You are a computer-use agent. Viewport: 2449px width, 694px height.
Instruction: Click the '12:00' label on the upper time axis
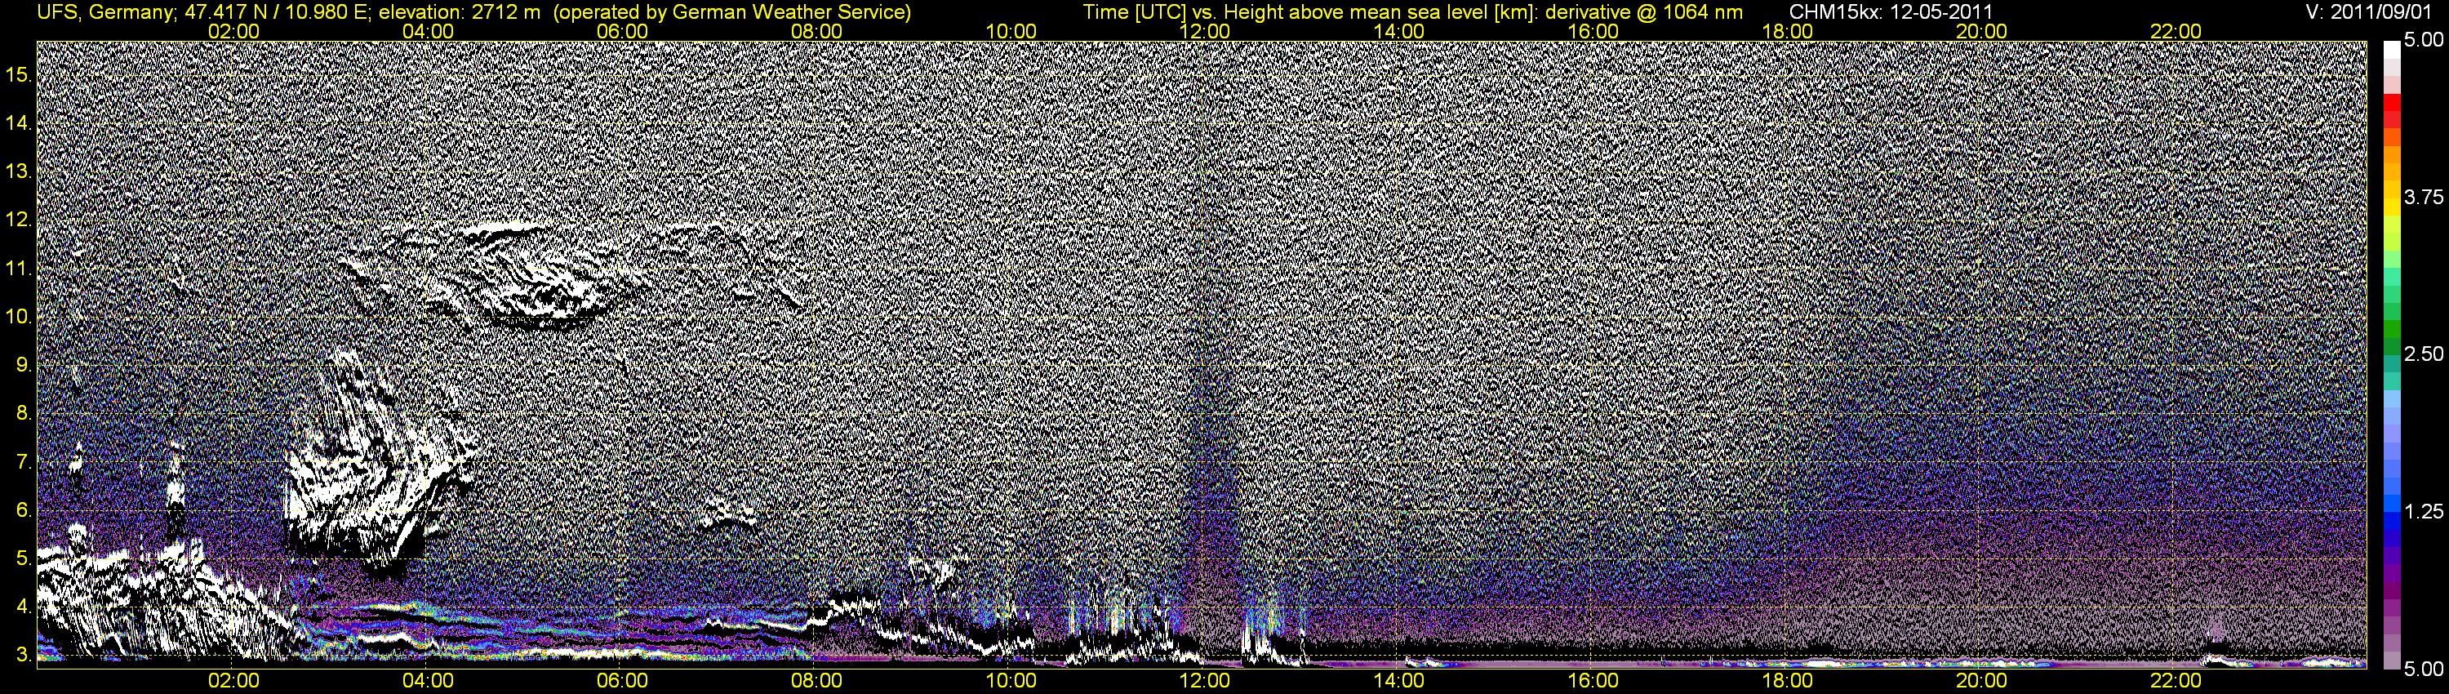[x=1205, y=31]
